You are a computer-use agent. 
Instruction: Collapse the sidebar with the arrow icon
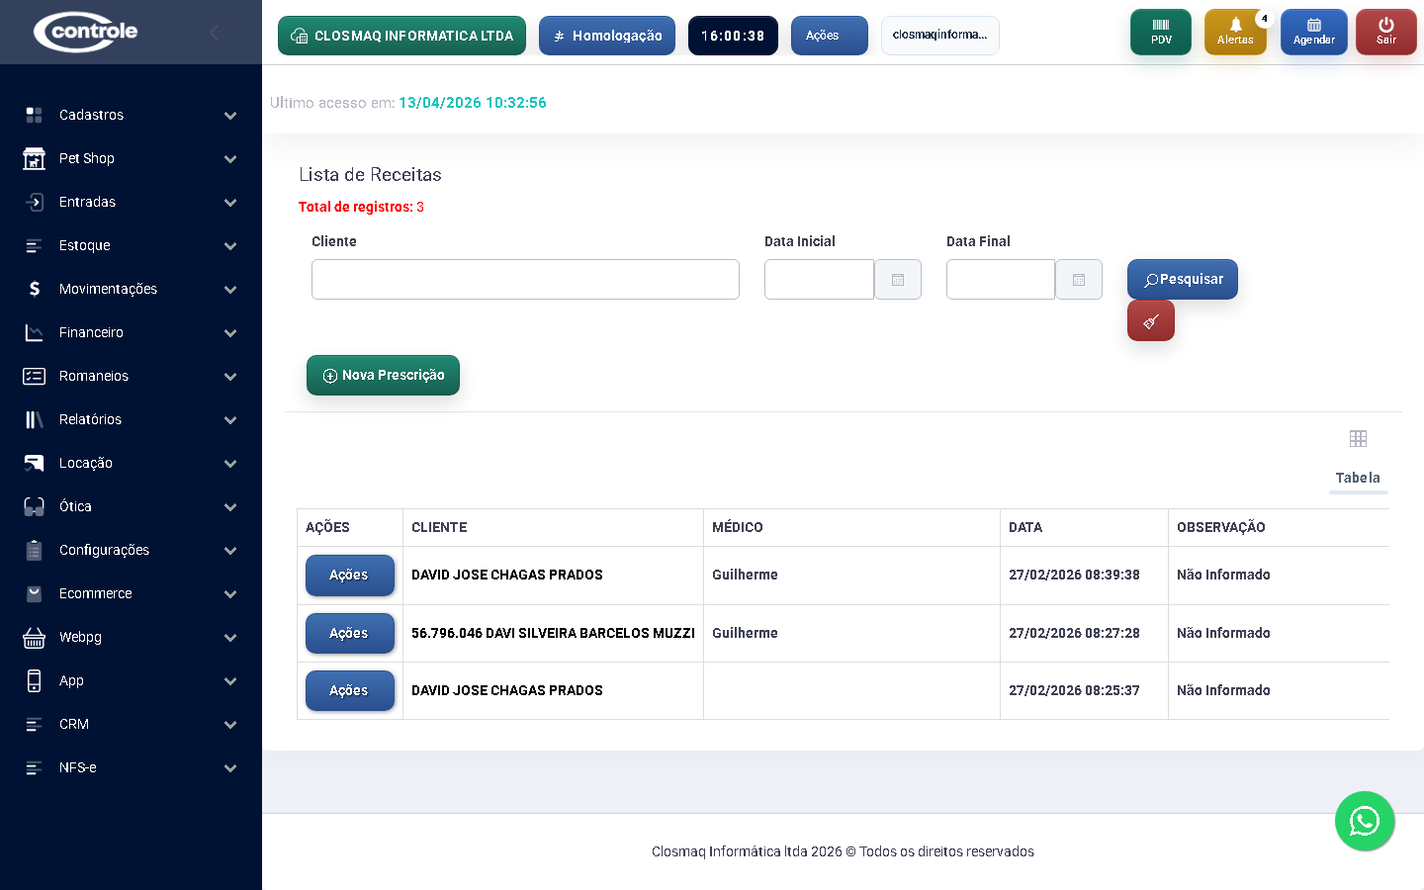click(x=216, y=33)
